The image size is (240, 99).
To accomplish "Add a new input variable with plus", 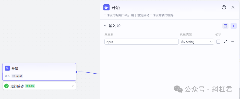I will pos(233,26).
